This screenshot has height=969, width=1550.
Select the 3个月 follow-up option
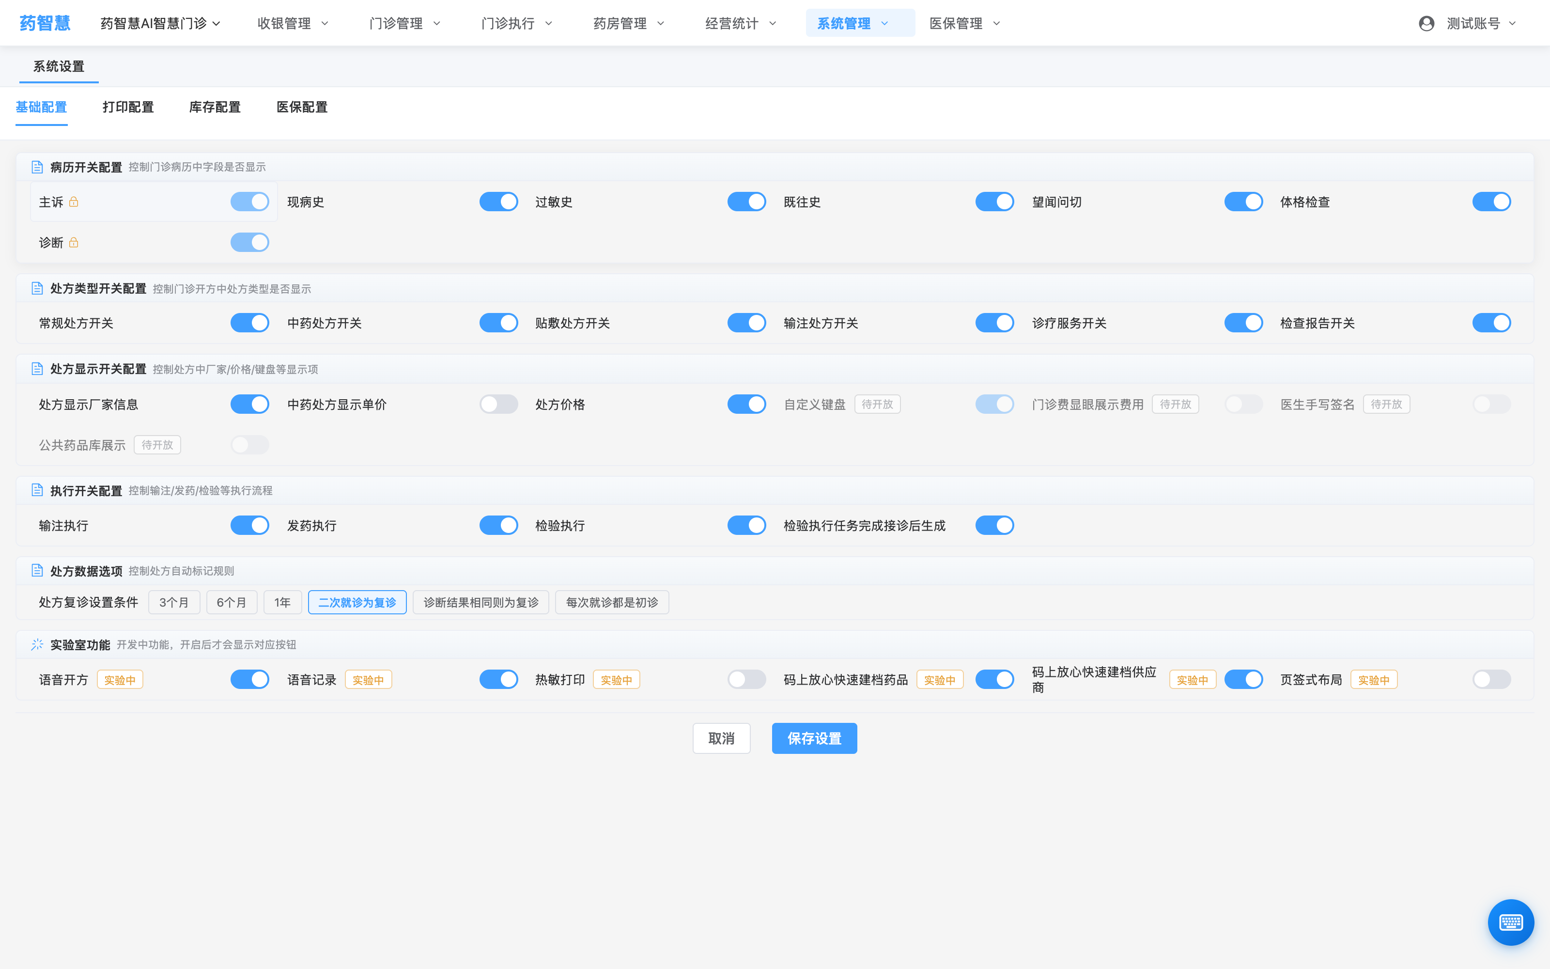pos(174,602)
